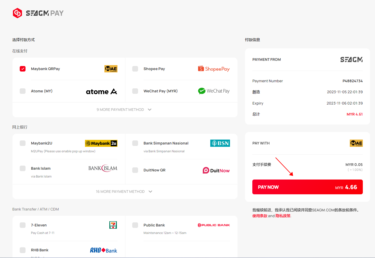Select the Bank Simpanan Nasional checkbox

click(135, 143)
